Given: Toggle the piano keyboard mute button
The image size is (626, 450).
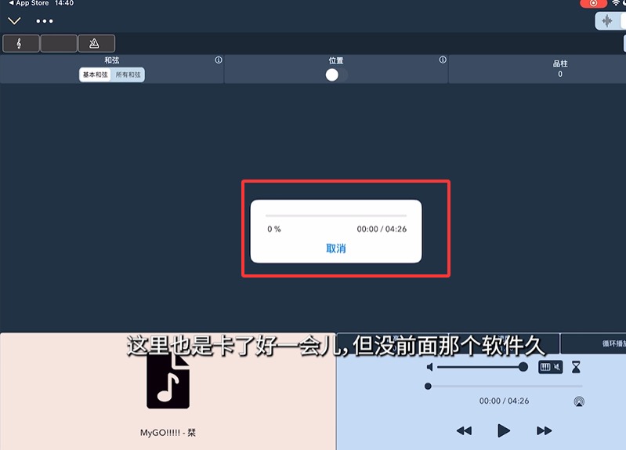Looking at the screenshot, I should [x=551, y=367].
